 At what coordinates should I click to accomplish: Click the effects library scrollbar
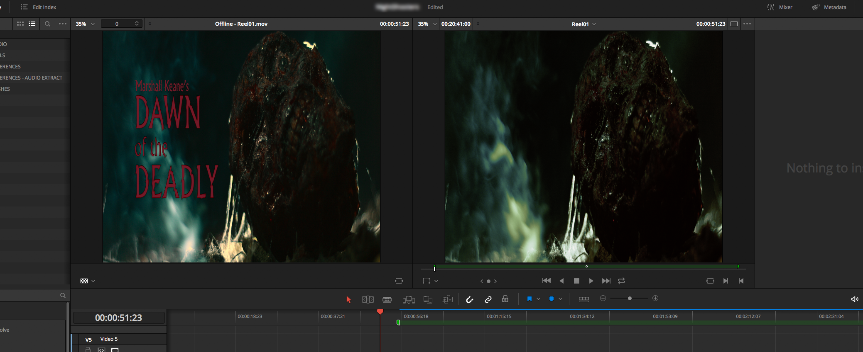pyautogui.click(x=68, y=327)
